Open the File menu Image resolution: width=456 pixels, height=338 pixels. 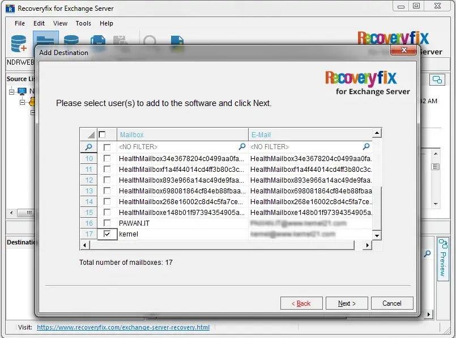point(20,23)
